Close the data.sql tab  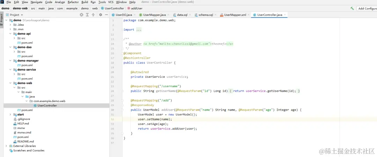point(190,15)
